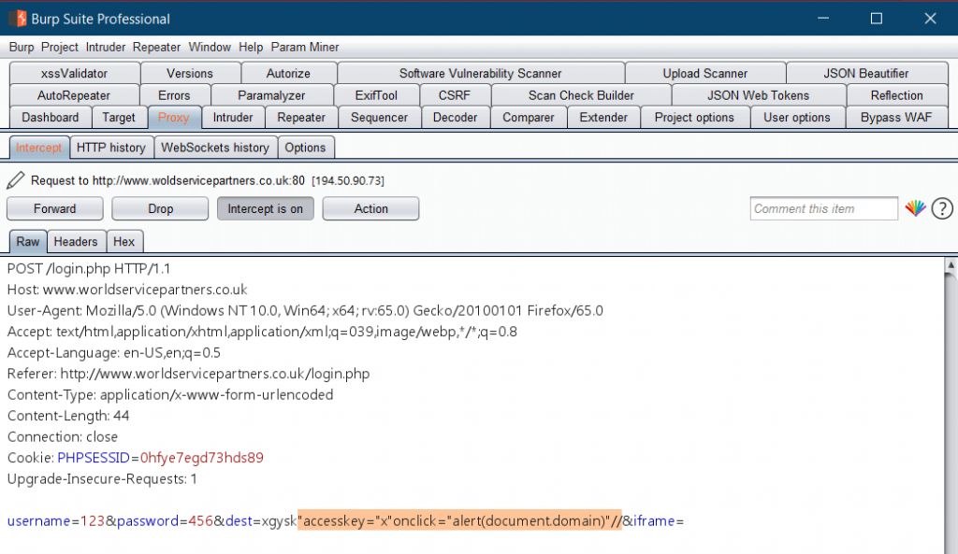Select the Raw request view tab

(x=28, y=242)
